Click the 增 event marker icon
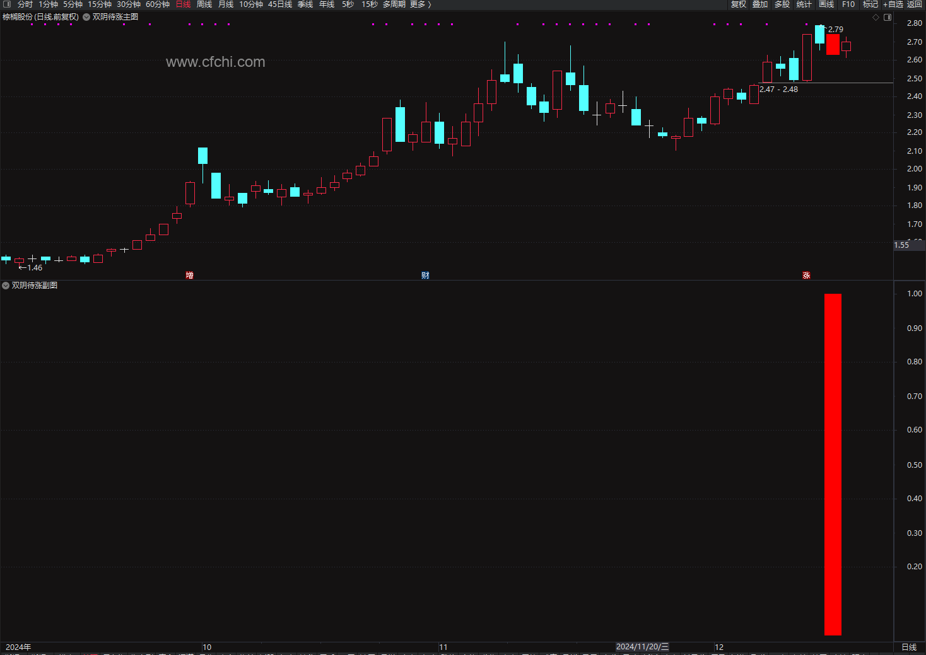This screenshot has height=655, width=926. (189, 275)
